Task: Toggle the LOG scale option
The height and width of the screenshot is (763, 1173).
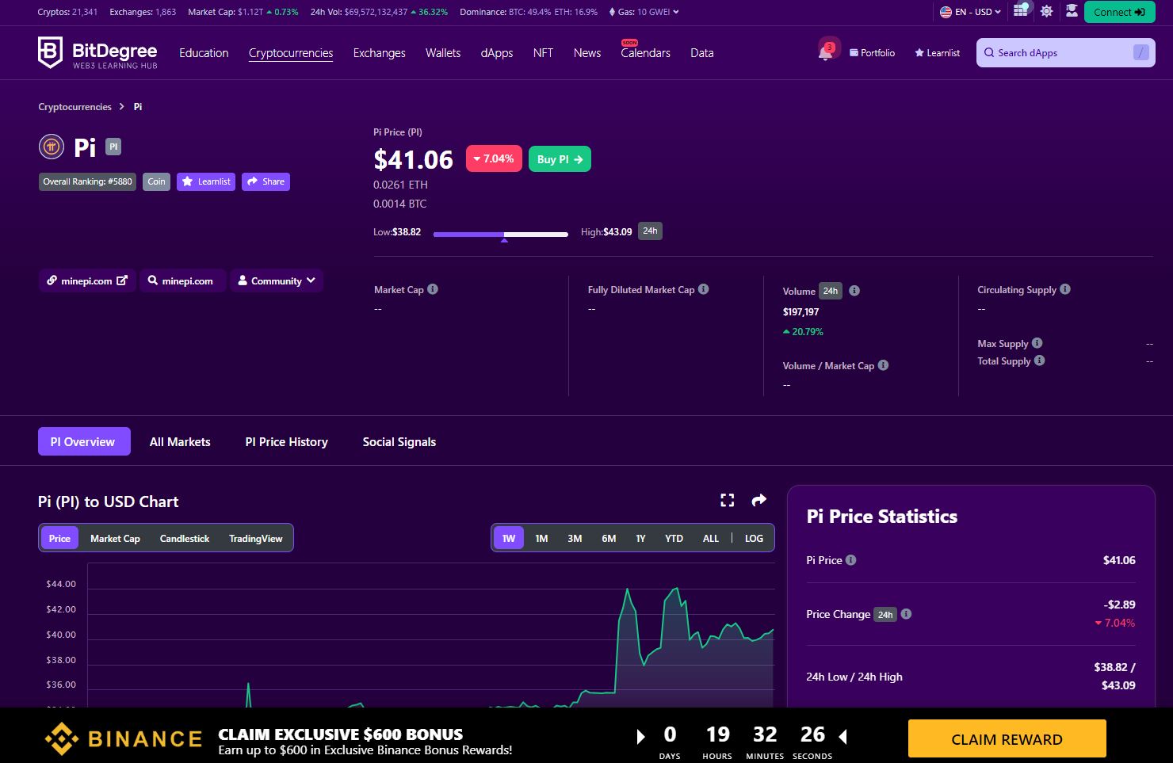Action: [754, 538]
